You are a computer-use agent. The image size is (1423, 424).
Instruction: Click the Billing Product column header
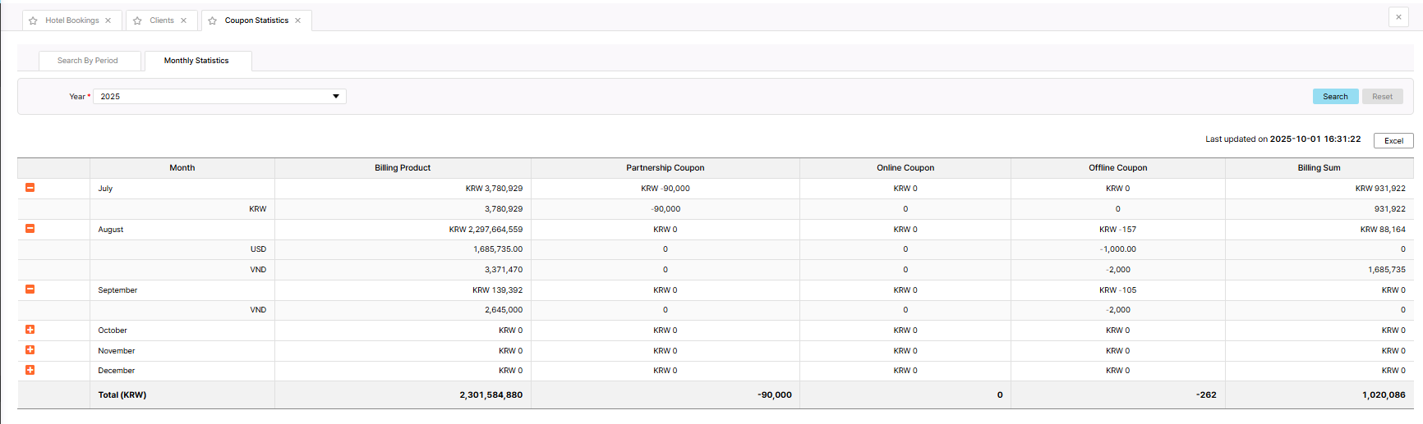[x=403, y=168]
